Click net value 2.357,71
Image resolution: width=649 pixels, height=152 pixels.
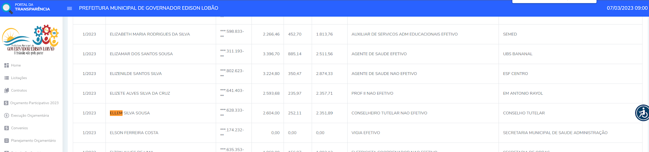coord(324,94)
